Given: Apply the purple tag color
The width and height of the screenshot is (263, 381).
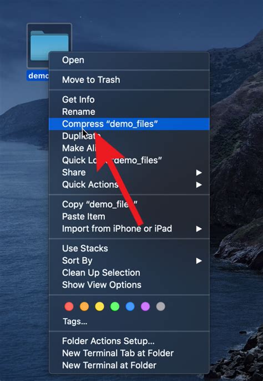Looking at the screenshot, I should click(145, 307).
